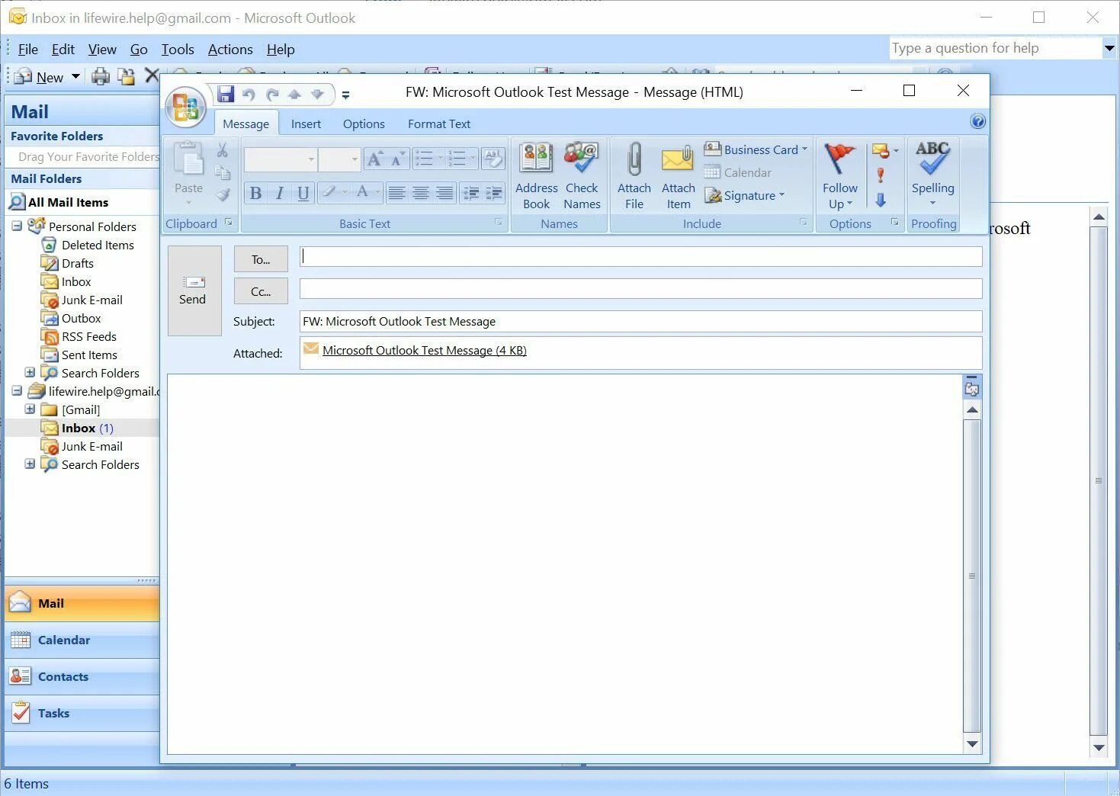Click Attach File paperclip

634,176
